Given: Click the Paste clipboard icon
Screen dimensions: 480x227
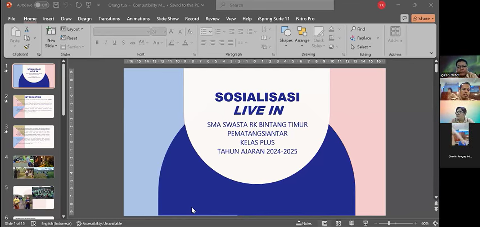Looking at the screenshot, I should (15, 32).
